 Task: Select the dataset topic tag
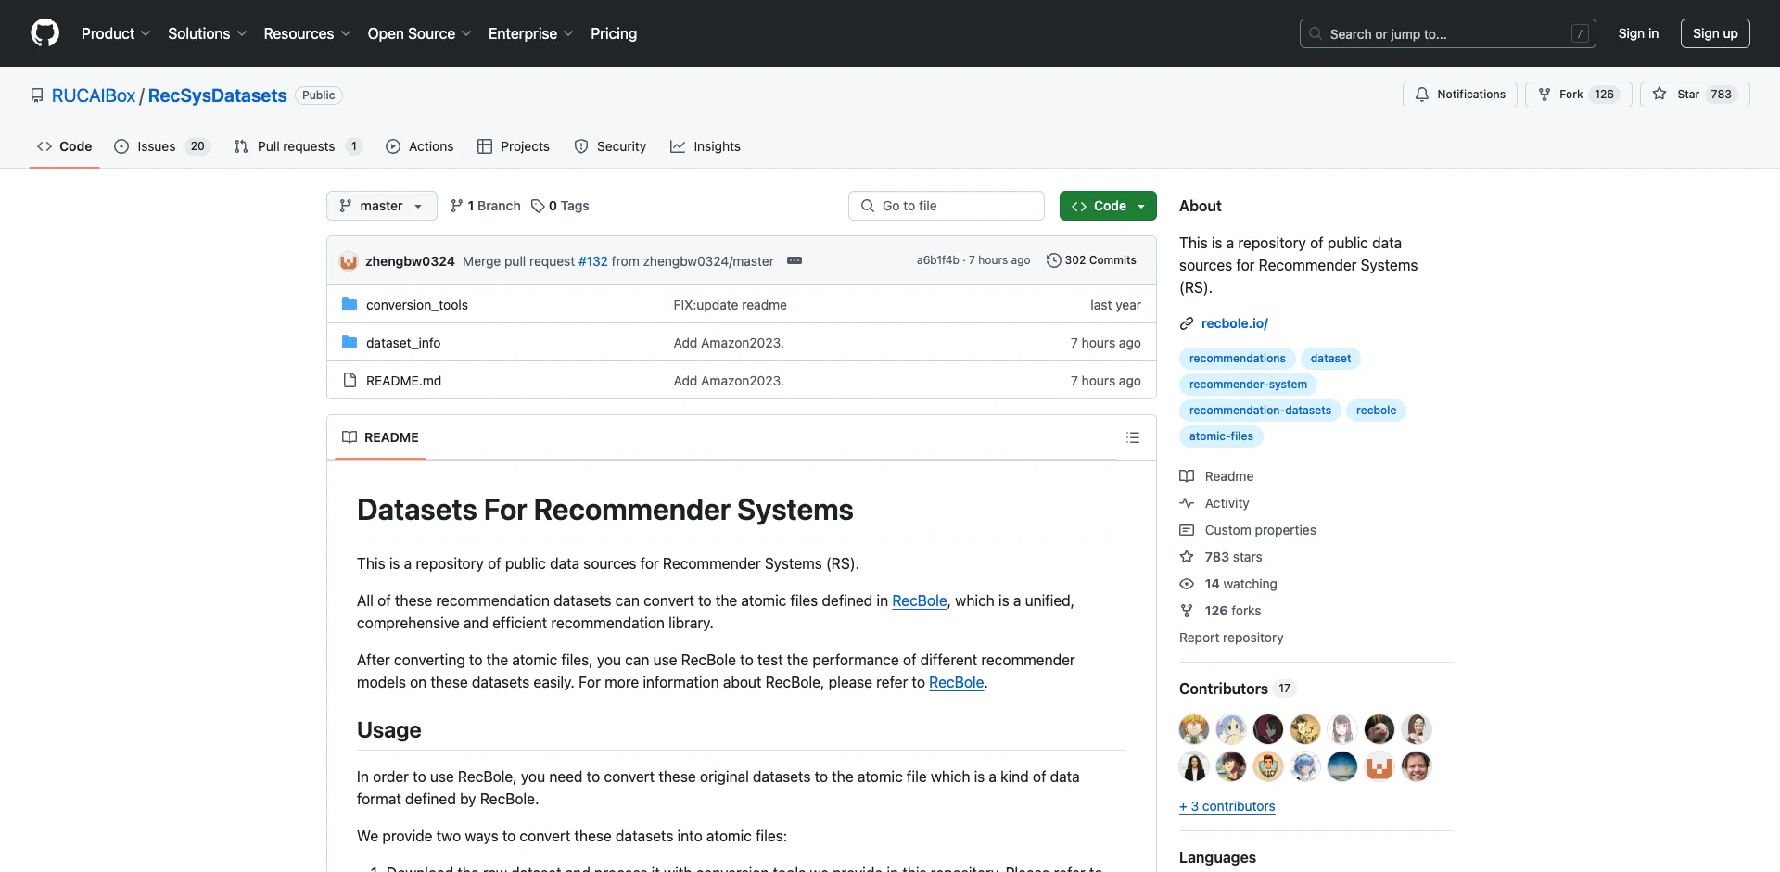pos(1330,359)
